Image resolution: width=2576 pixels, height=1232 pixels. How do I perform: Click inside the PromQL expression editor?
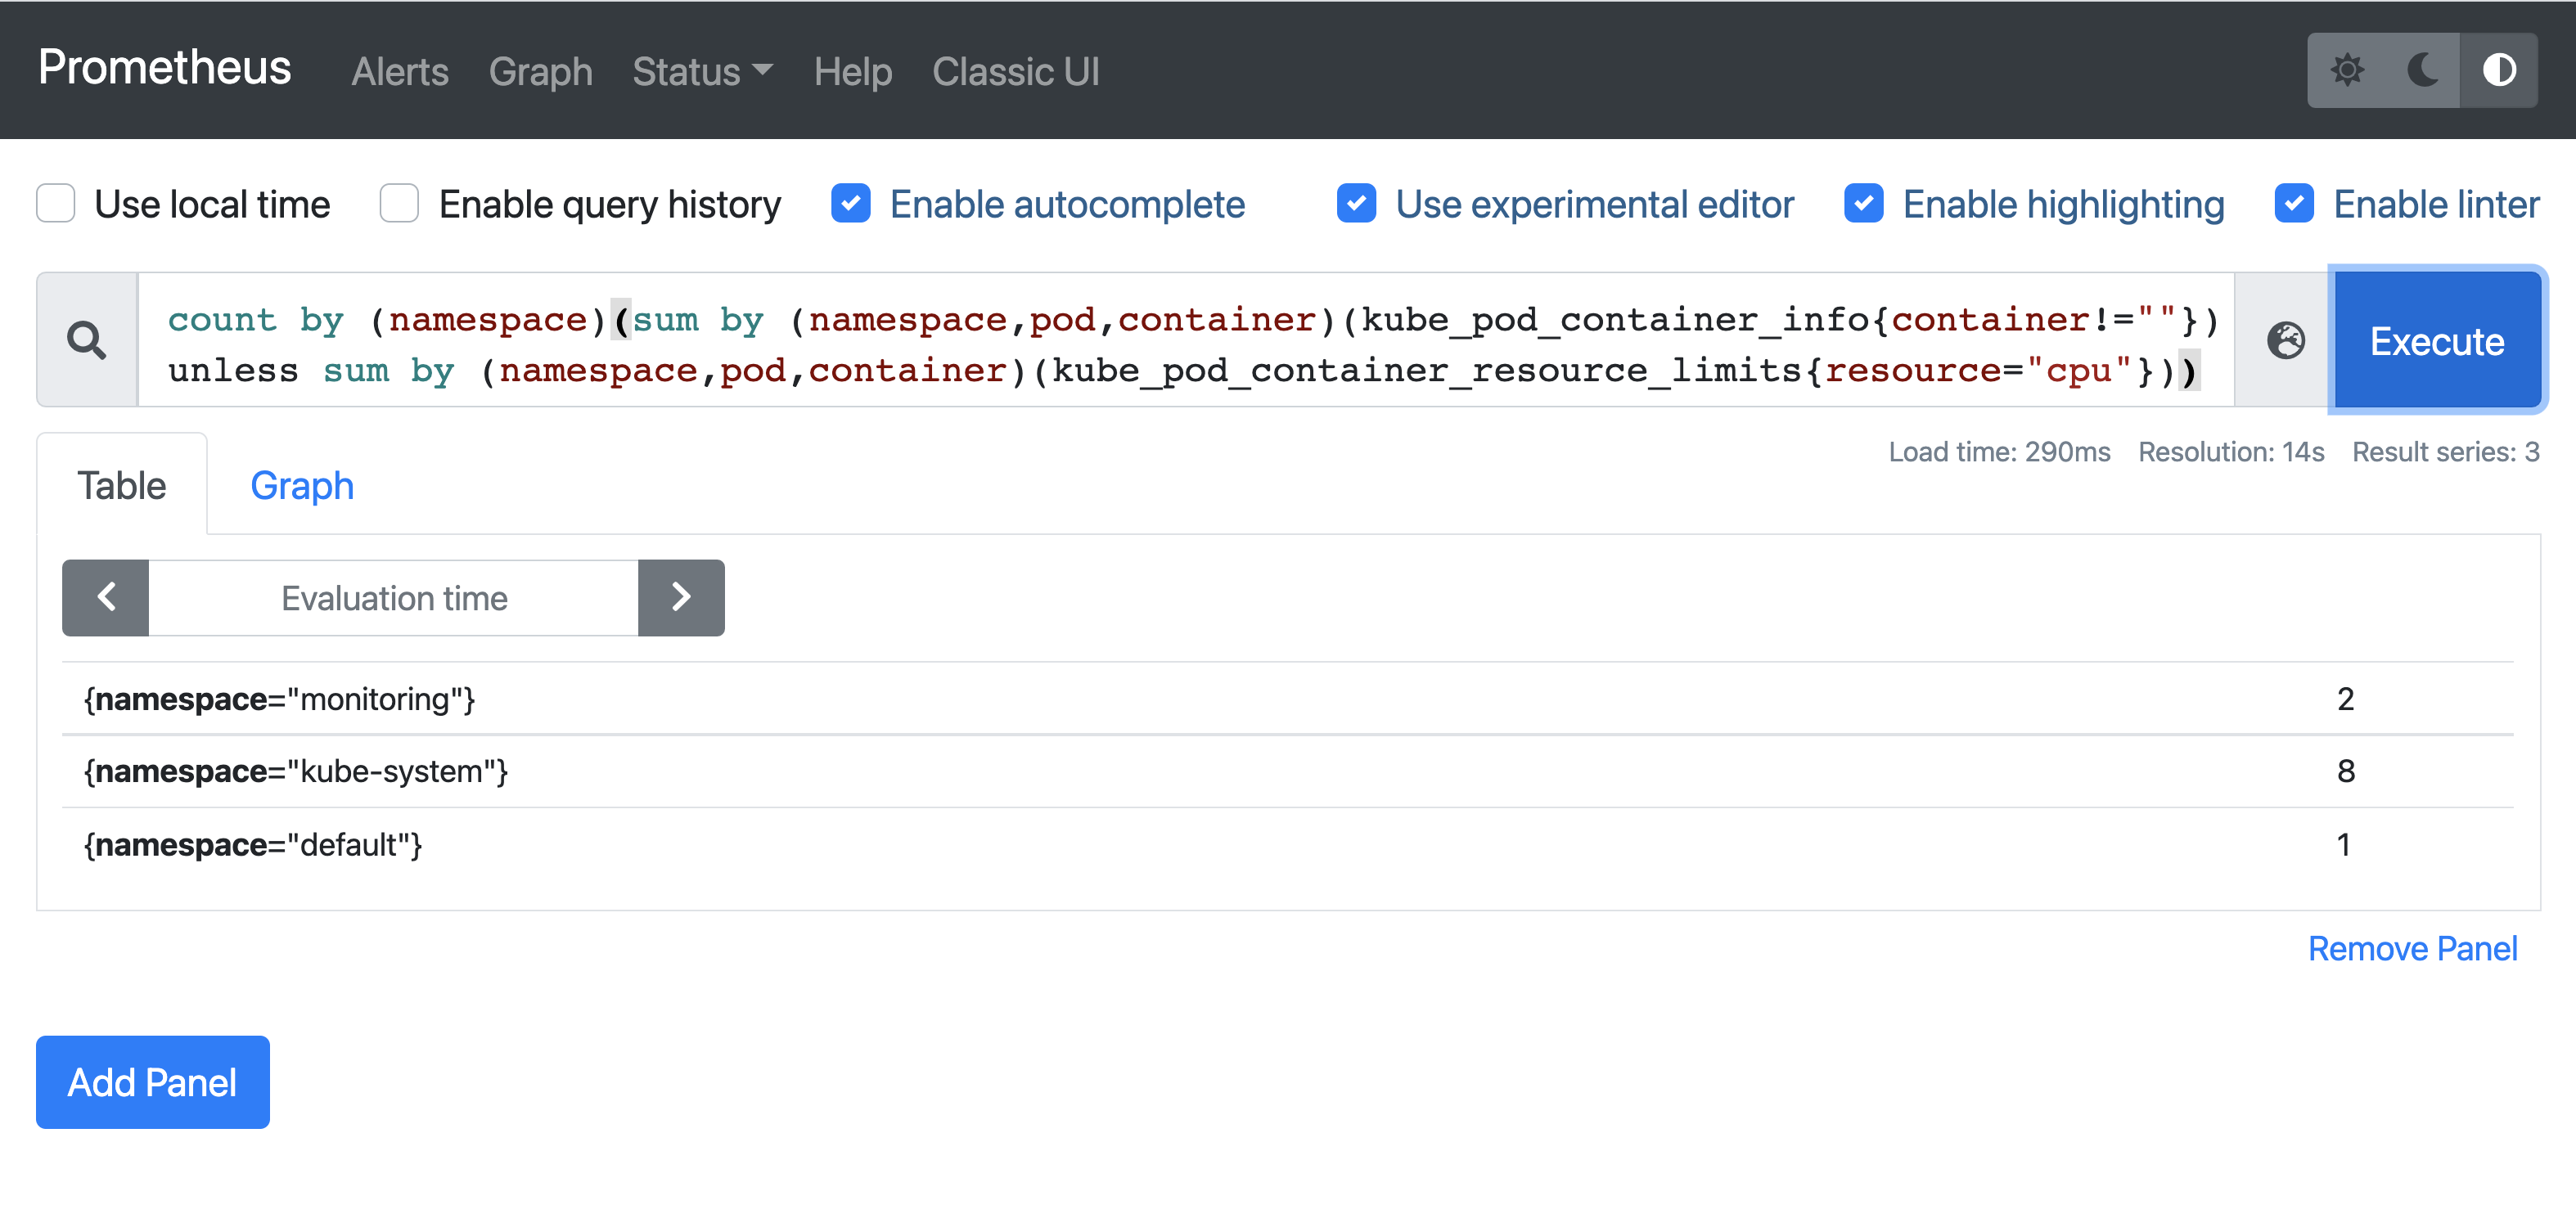[1185, 340]
